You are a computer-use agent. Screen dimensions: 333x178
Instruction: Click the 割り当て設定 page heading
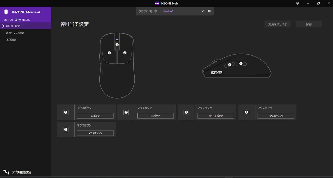coord(75,24)
